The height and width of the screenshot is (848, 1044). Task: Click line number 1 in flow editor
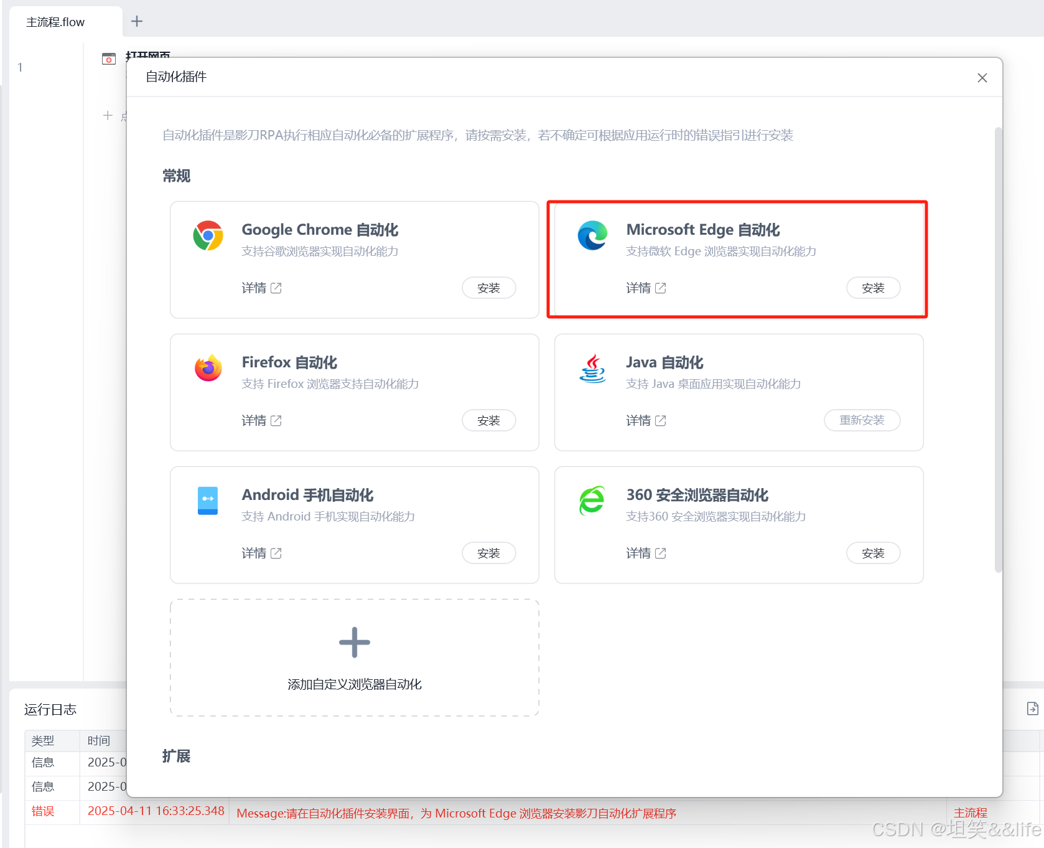point(20,67)
